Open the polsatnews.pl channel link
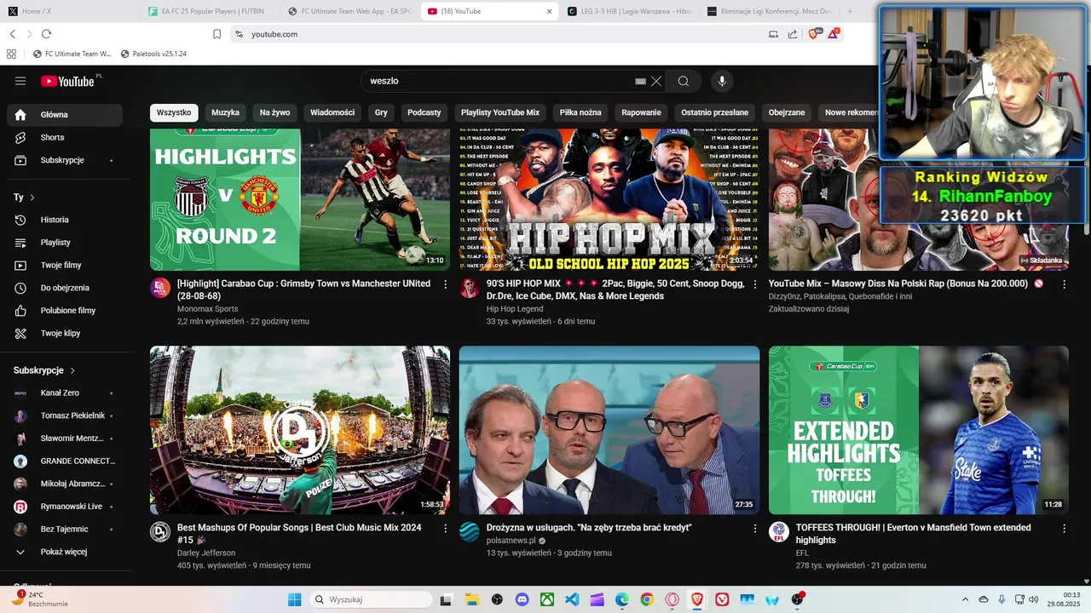Viewport: 1091px width, 613px height. [x=511, y=541]
